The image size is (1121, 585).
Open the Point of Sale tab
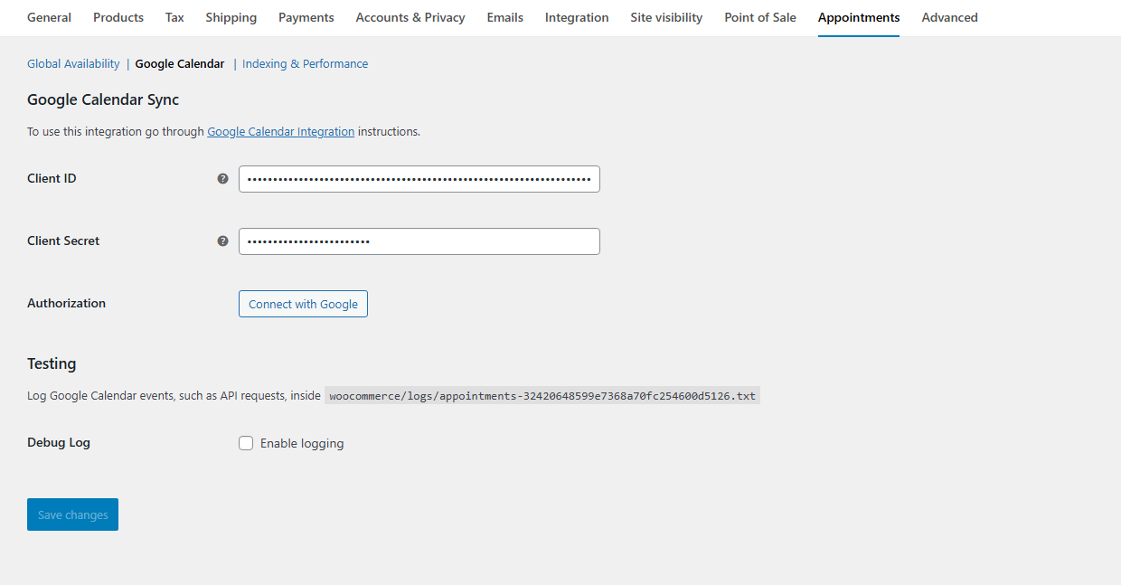759,17
